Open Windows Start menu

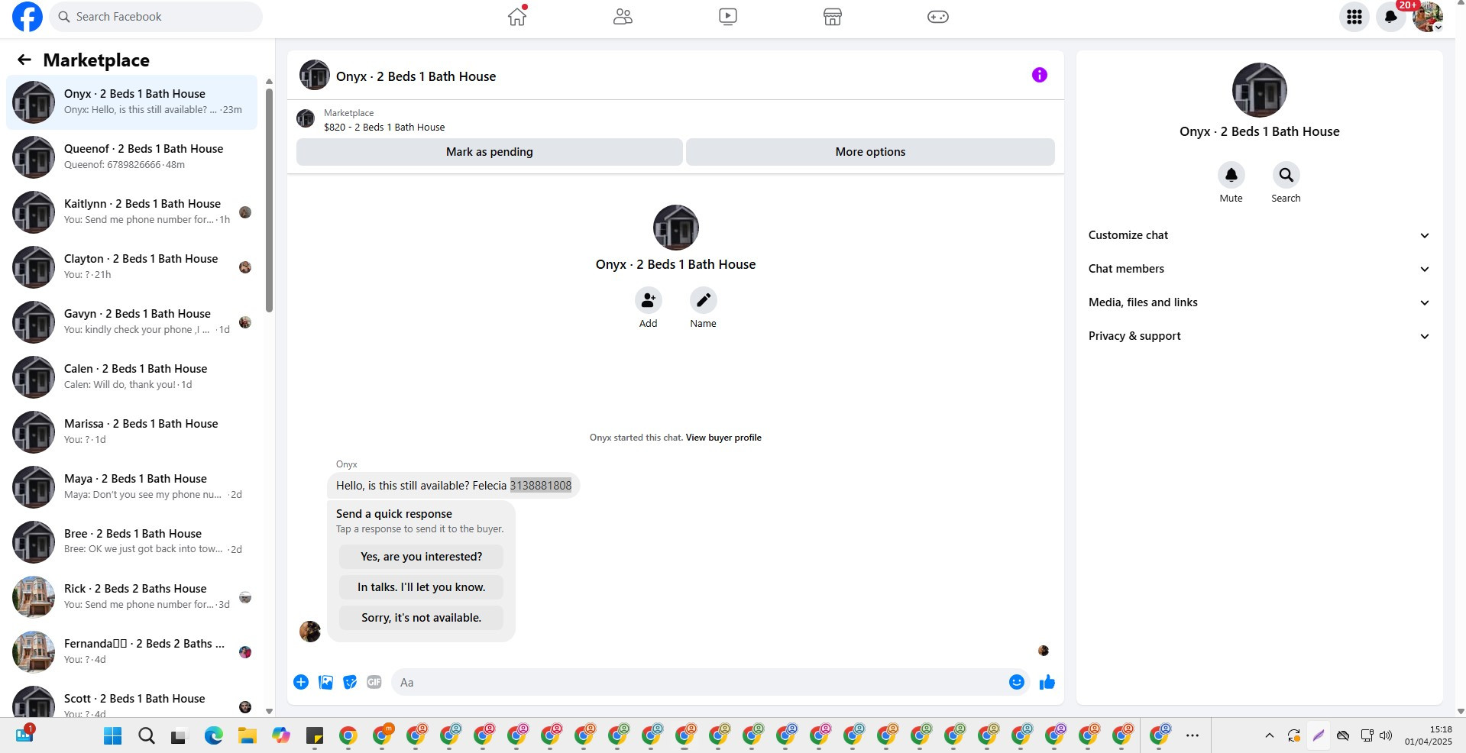click(113, 735)
